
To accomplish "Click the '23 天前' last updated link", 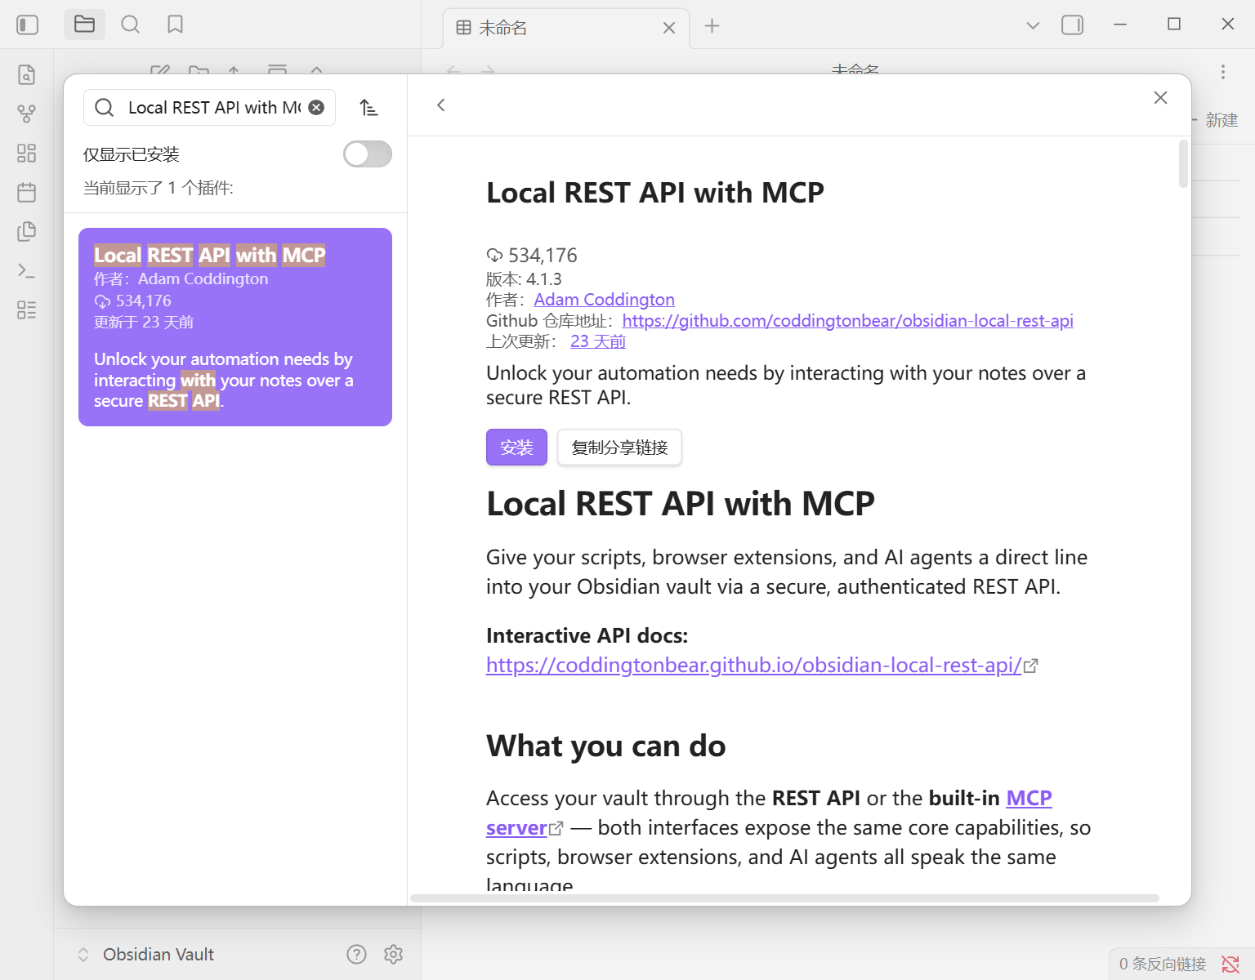I will click(598, 341).
